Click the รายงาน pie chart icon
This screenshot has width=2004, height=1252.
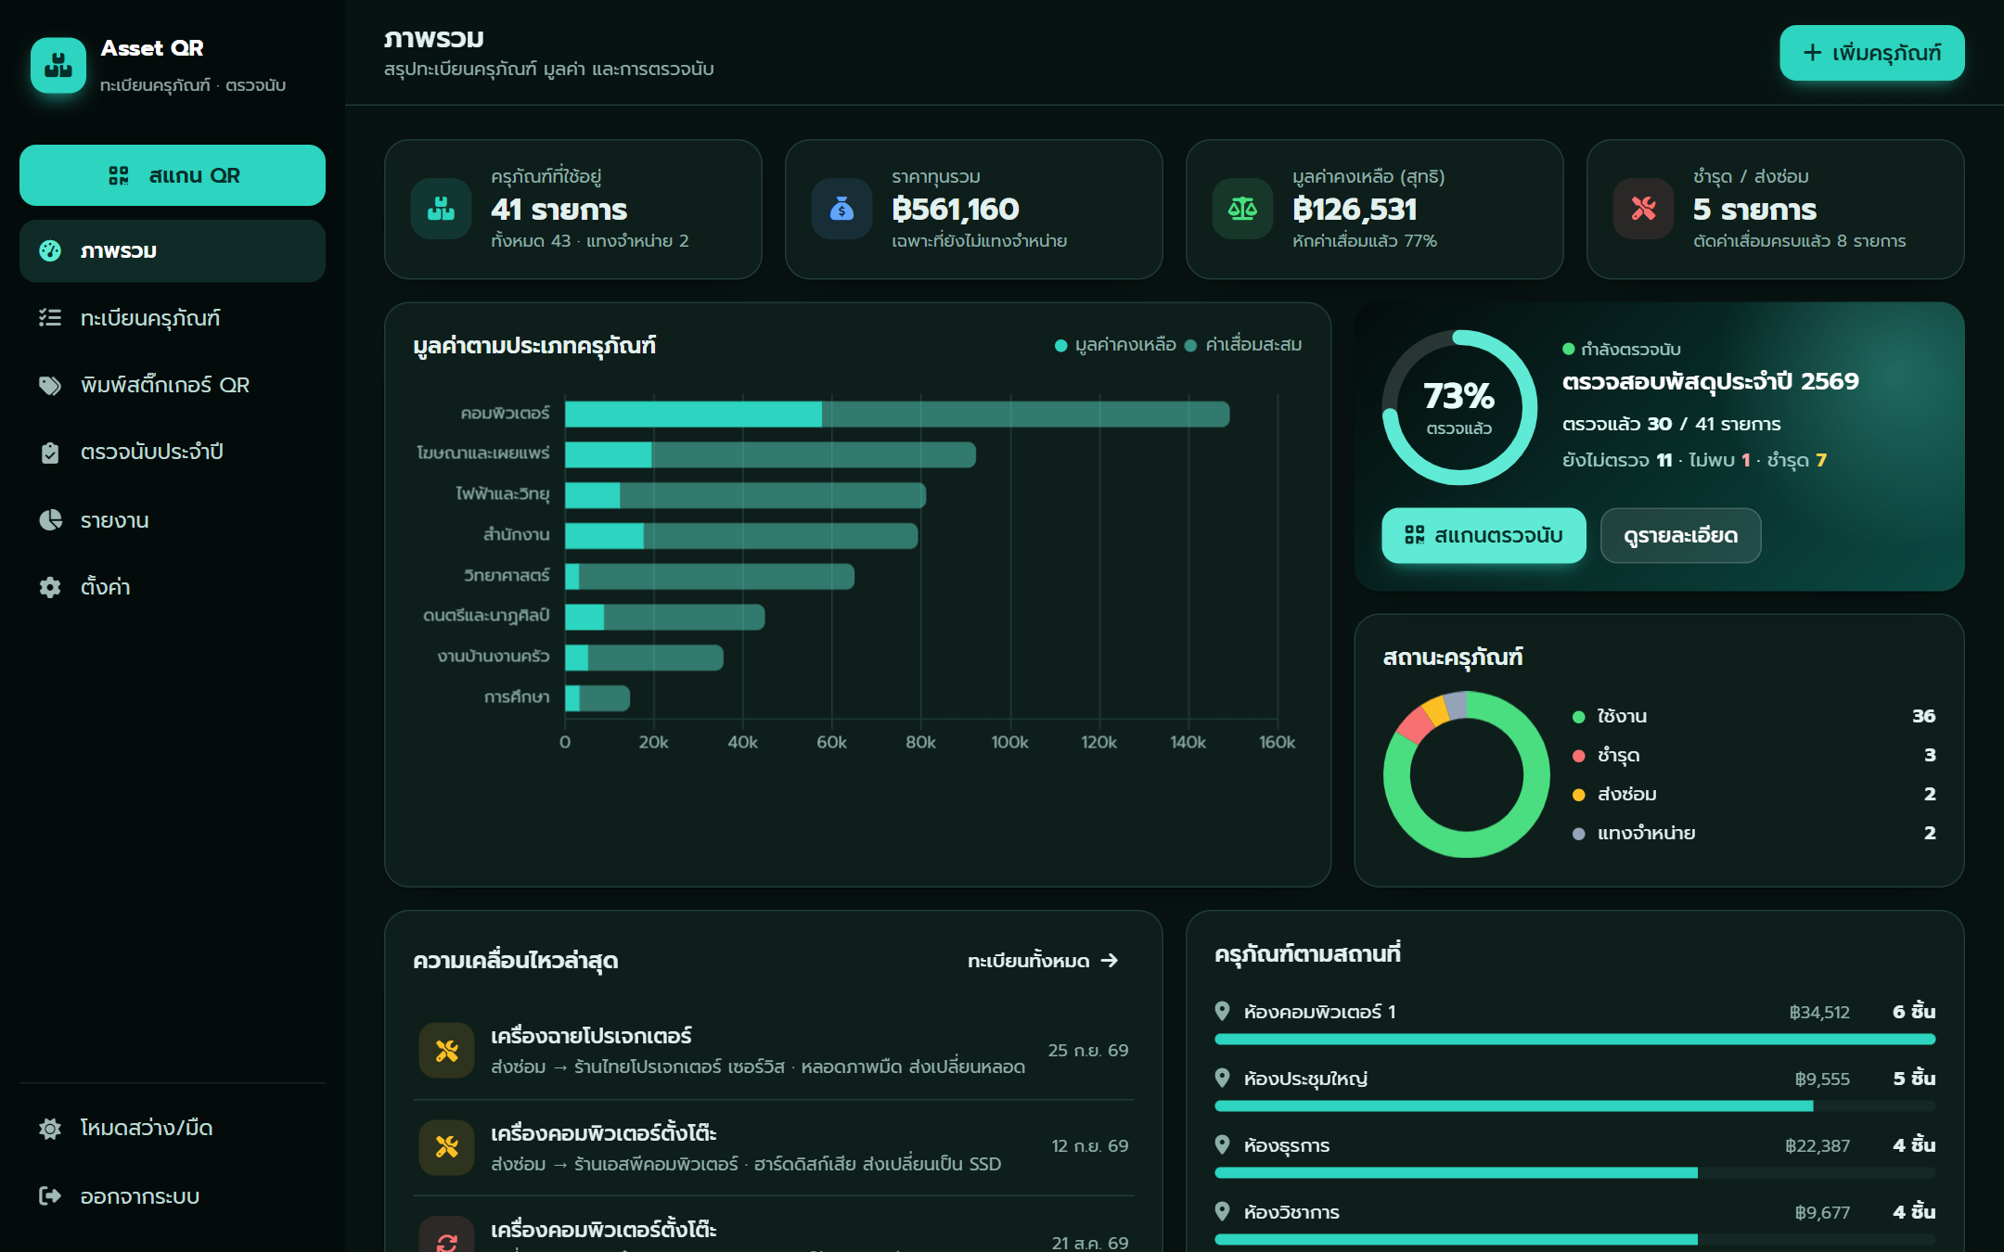50,520
